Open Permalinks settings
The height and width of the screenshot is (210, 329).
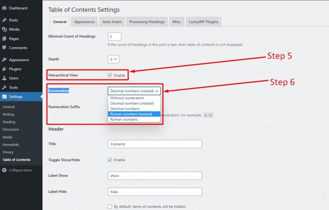[11, 145]
